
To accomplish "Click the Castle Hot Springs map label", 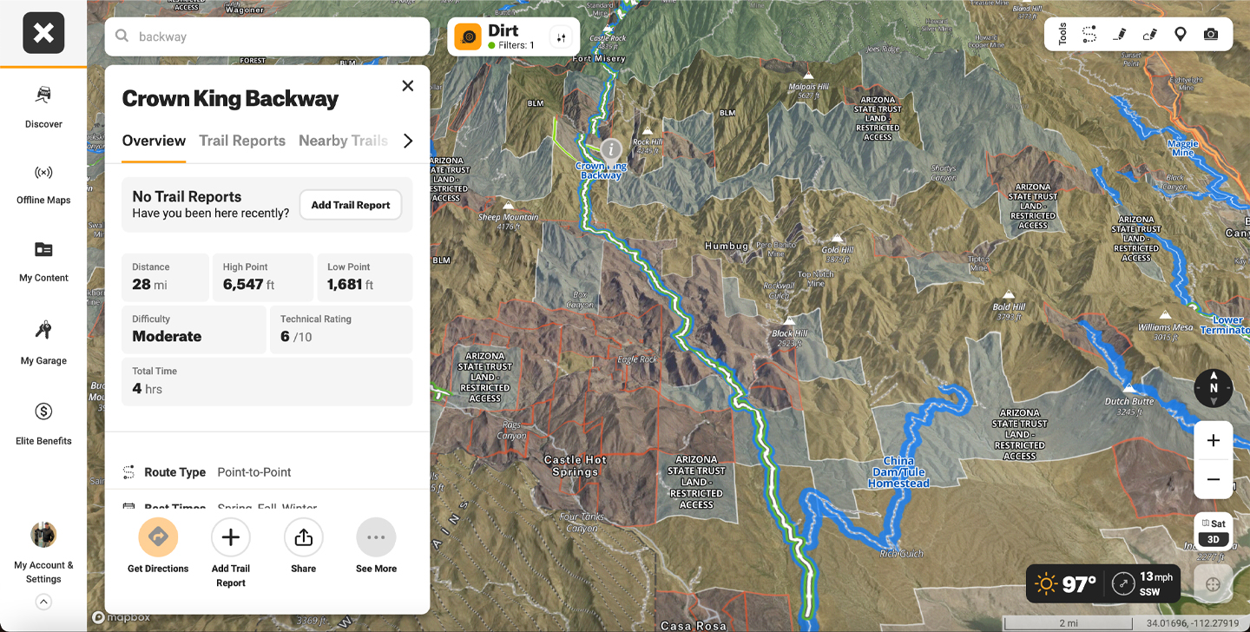I will 576,466.
